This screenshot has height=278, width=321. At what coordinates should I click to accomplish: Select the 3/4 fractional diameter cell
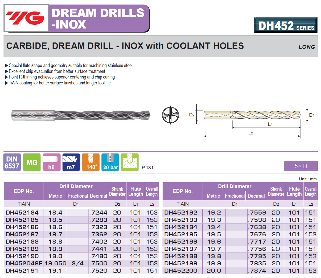(78, 263)
